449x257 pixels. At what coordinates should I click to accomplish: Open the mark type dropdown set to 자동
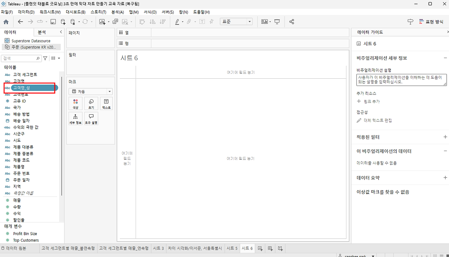pos(91,92)
